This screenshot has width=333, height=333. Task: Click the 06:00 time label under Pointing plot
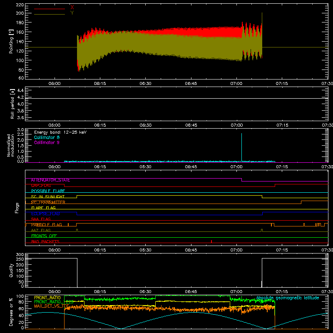pyautogui.click(x=55, y=84)
